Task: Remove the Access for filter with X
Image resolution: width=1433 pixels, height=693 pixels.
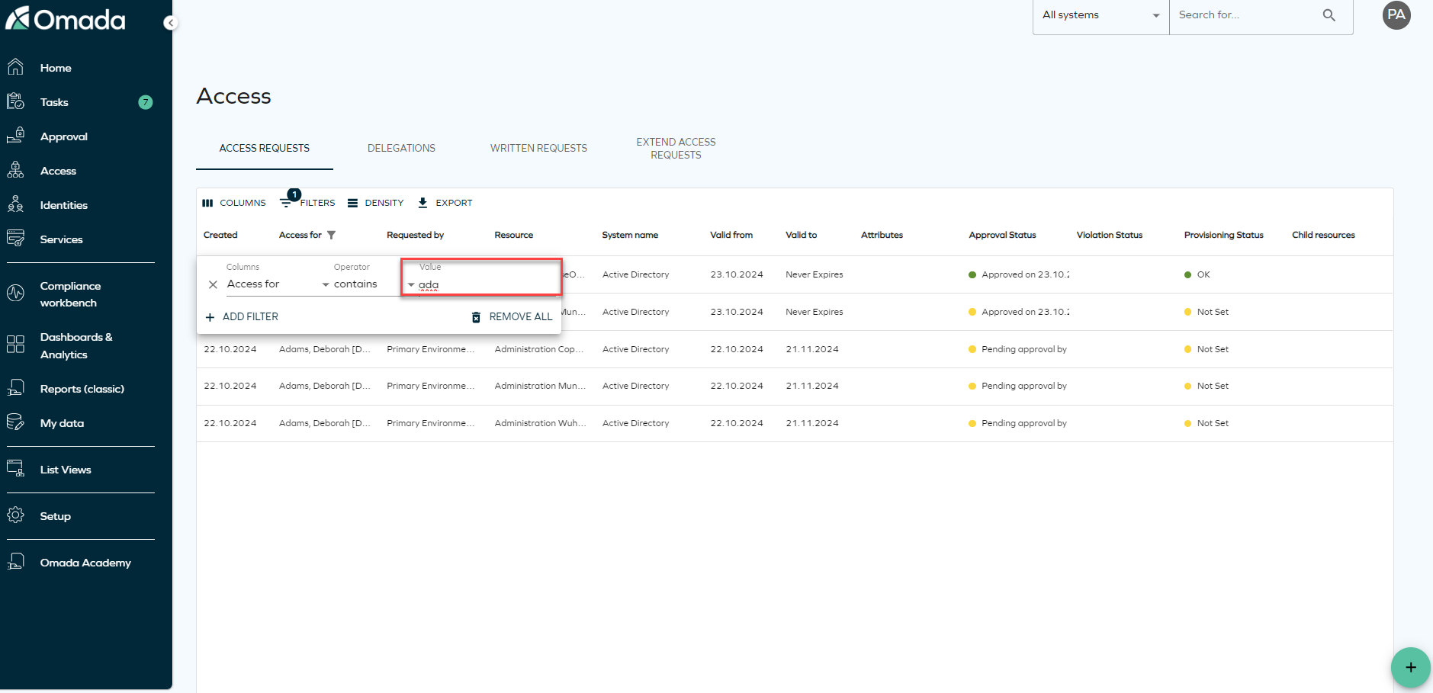Action: [213, 284]
